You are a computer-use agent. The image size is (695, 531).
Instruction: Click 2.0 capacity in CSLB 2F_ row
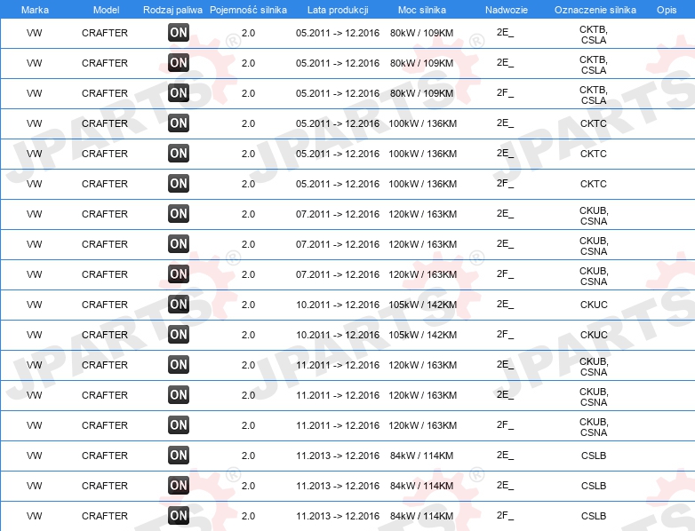[x=248, y=516]
